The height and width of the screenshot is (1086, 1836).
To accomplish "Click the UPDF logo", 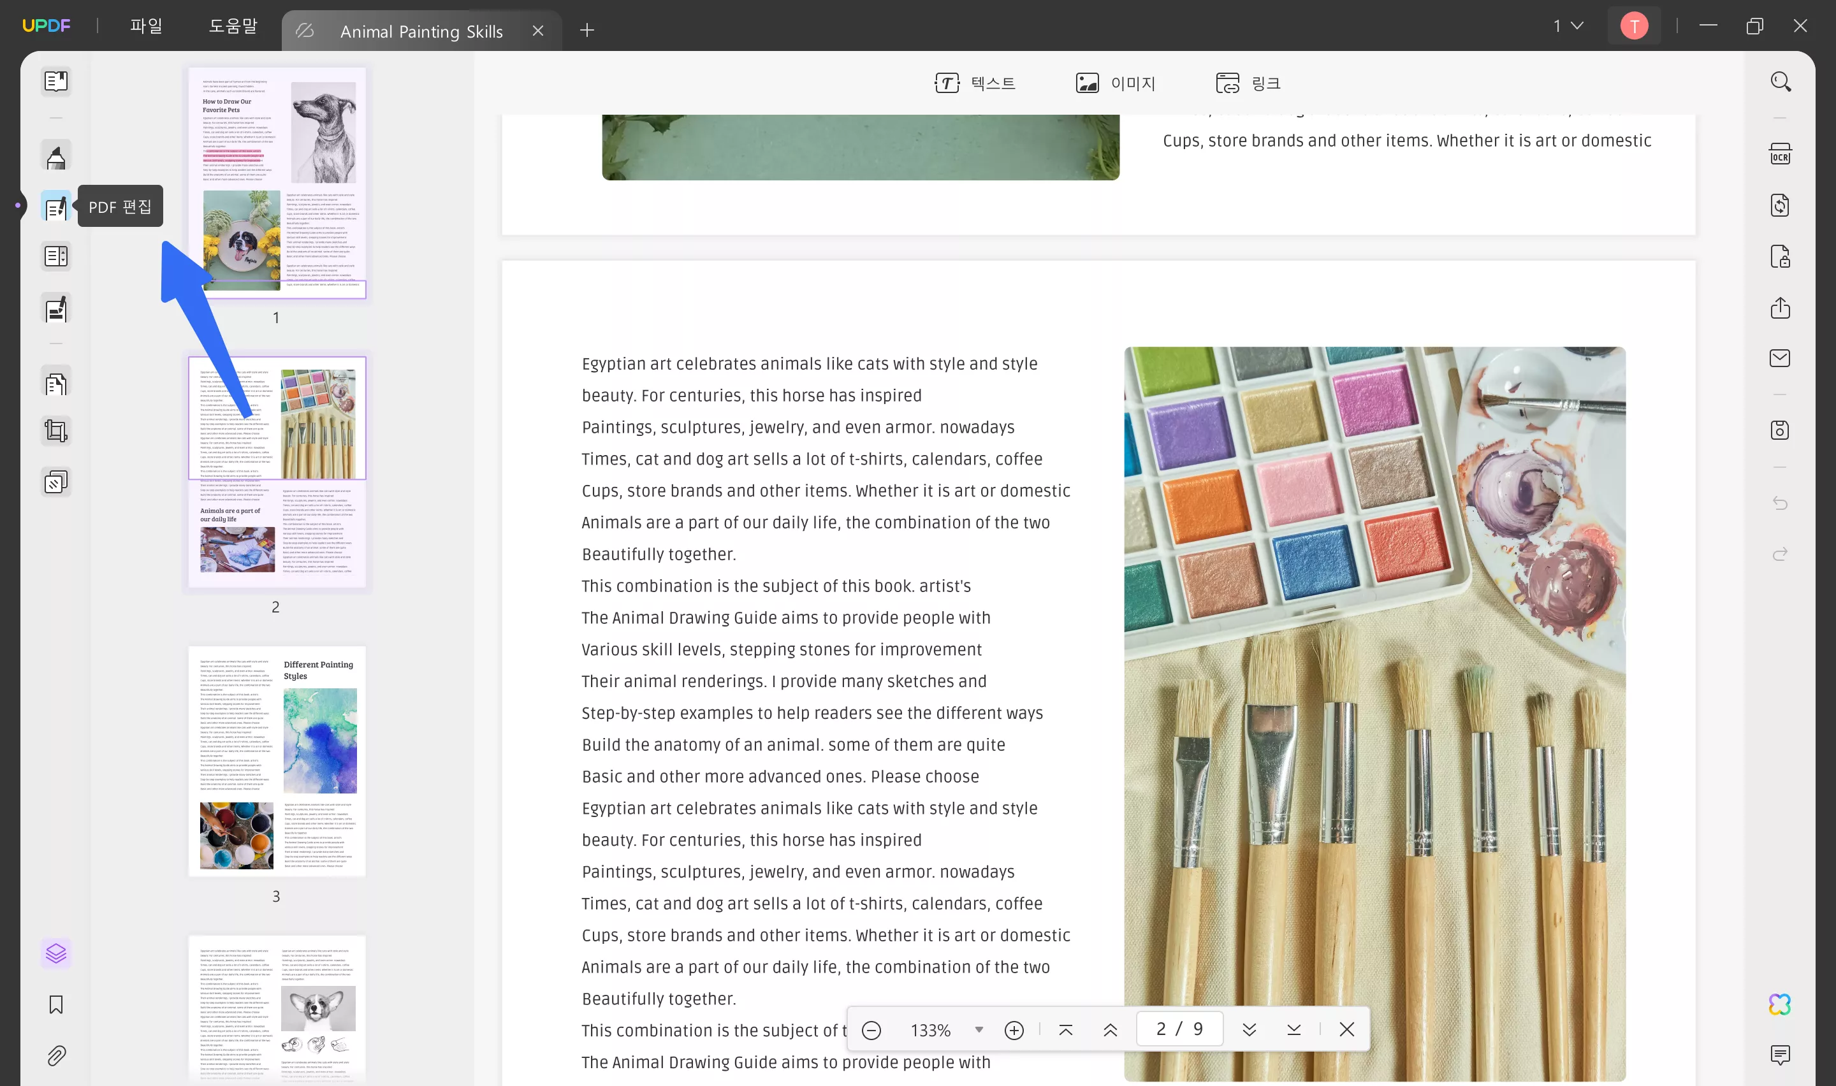I will pos(46,25).
